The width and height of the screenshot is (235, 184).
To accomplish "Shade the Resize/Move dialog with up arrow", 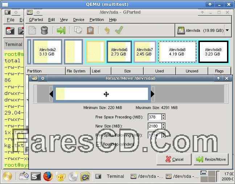I will pyautogui.click(x=218, y=78).
